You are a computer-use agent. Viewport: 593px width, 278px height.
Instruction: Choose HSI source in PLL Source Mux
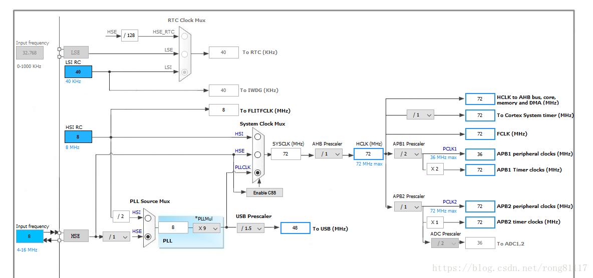coord(148,218)
